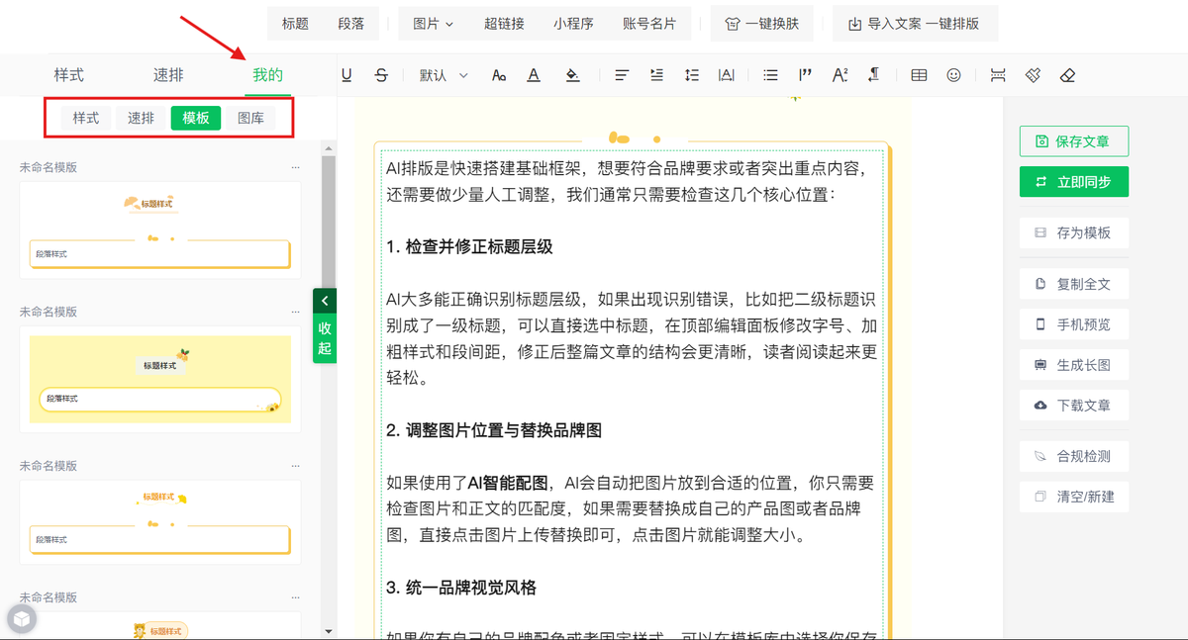
Task: Apply strikethrough formatting from the toolbar
Action: tap(381, 75)
